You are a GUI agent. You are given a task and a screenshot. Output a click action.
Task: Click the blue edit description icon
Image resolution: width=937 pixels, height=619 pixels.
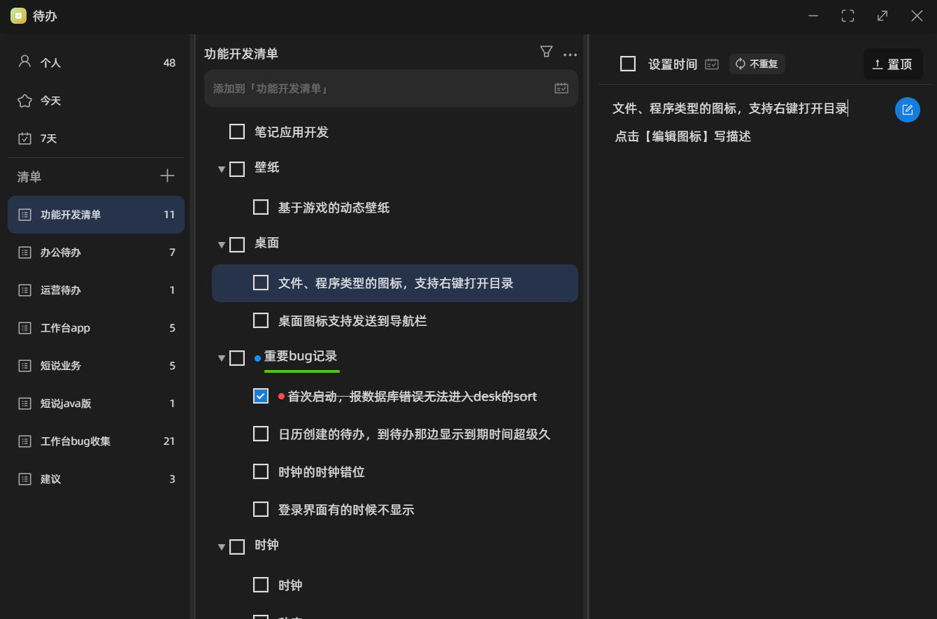coord(907,109)
